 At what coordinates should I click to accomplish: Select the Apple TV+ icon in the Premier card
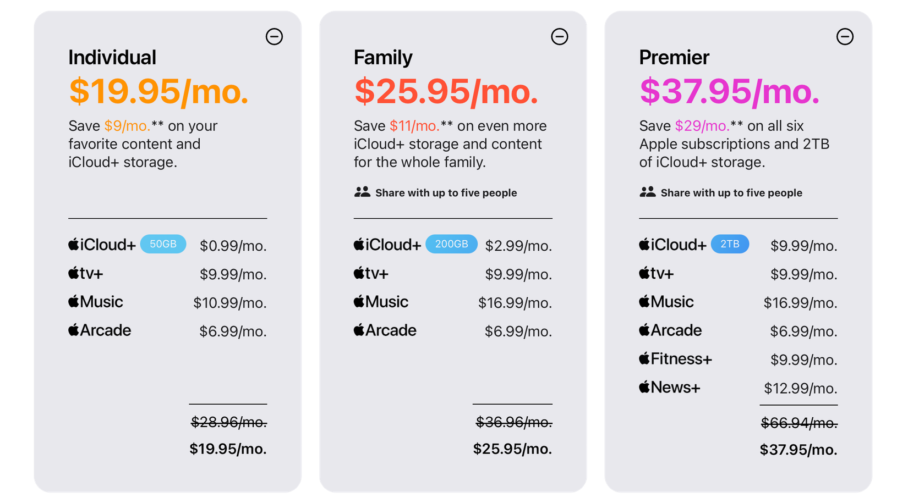click(643, 272)
